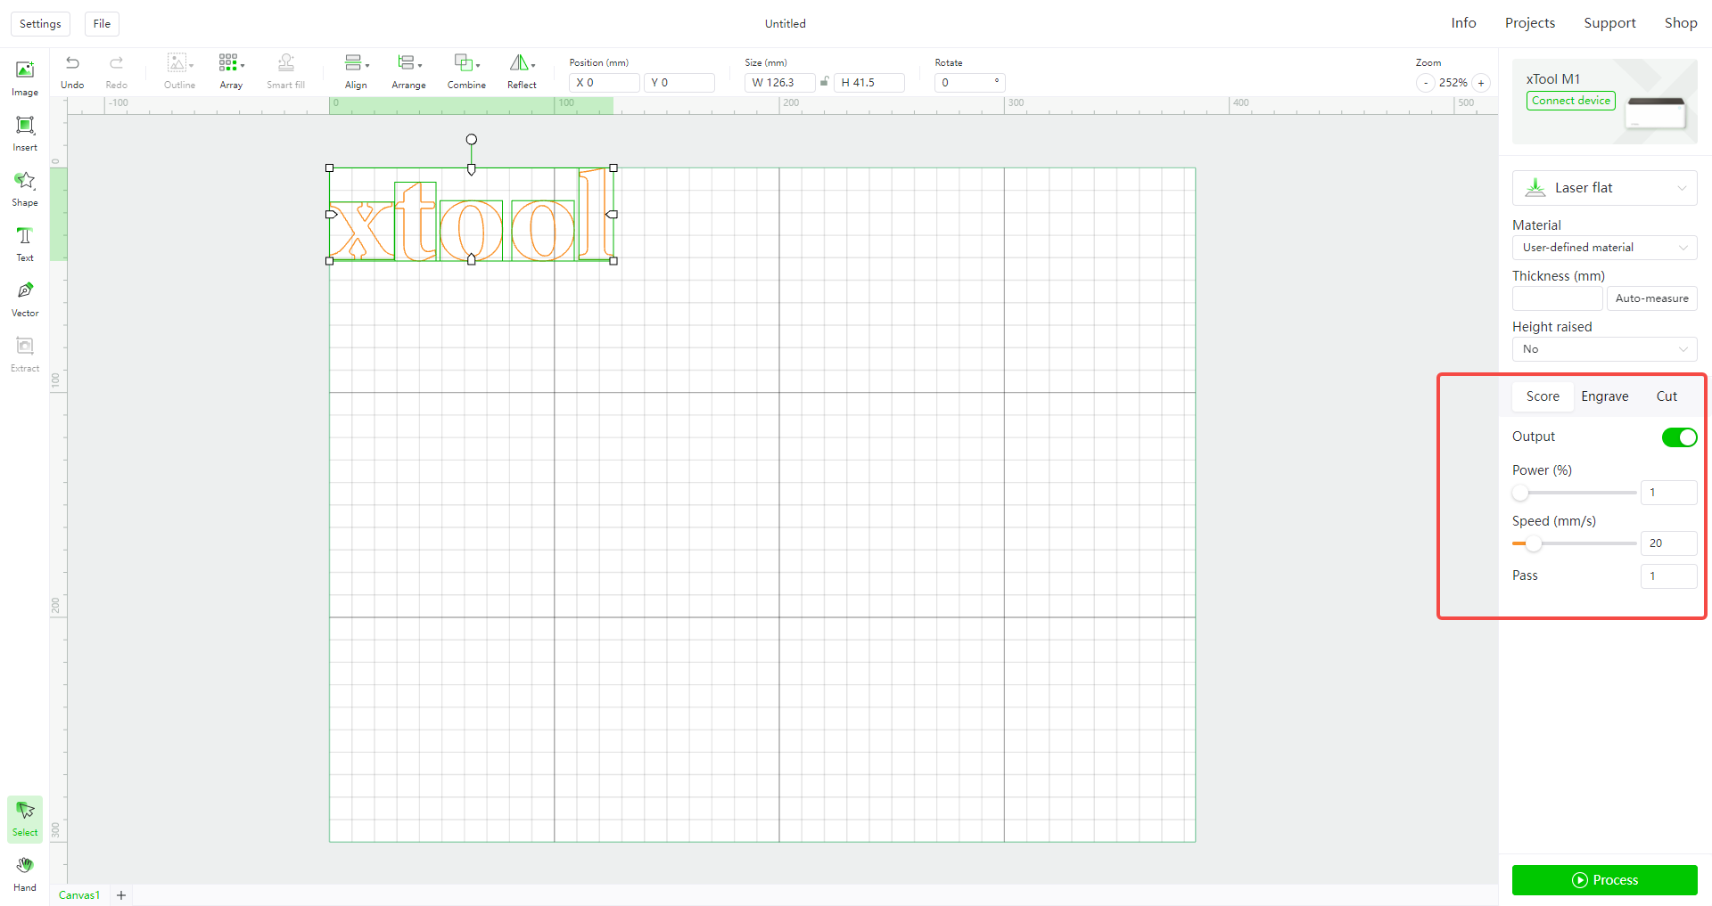Select the Vector pen tool
Screen dimensions: 1712x906
25,299
